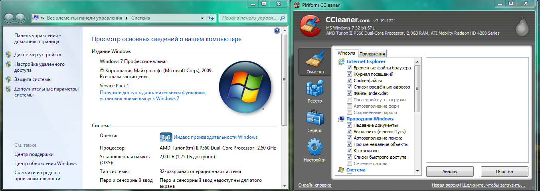Enable Автозаполнение форм checkbox

[x=350, y=106]
